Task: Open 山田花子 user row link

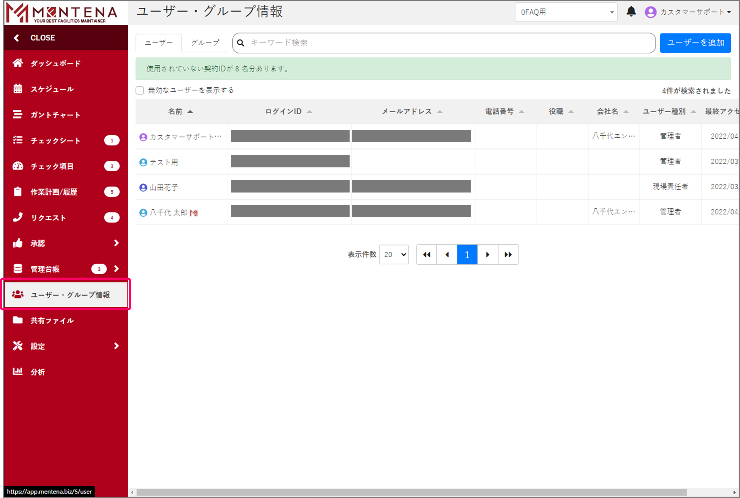Action: [164, 188]
